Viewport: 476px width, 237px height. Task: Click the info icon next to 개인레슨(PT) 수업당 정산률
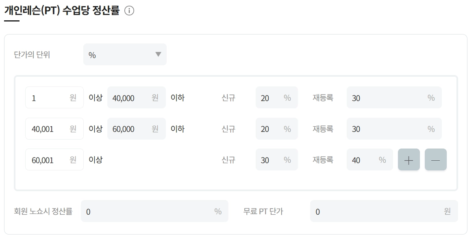129,11
